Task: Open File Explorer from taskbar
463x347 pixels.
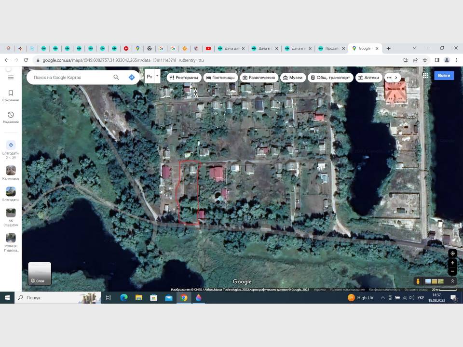Action: point(139,298)
